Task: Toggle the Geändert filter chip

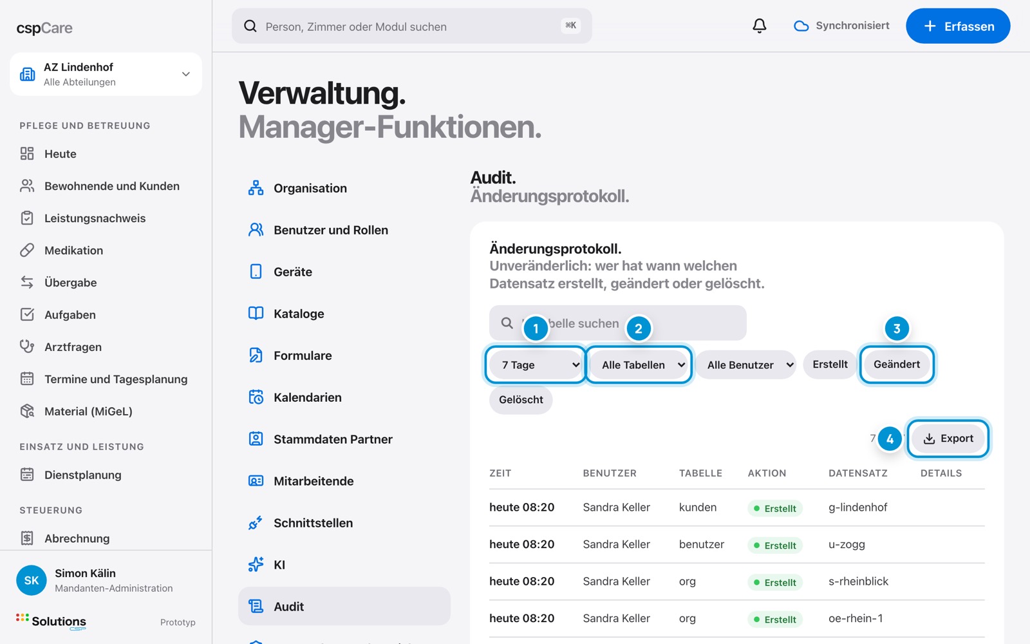Action: tap(897, 365)
